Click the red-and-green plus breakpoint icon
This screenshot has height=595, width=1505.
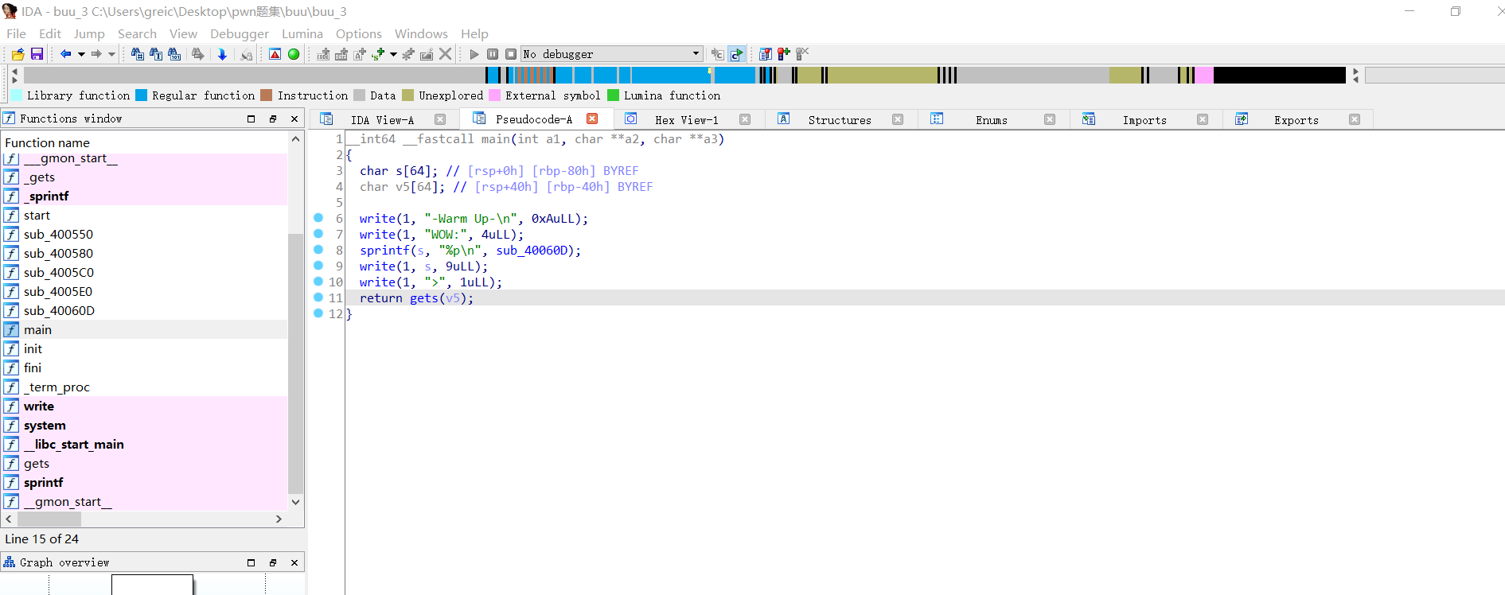[784, 54]
